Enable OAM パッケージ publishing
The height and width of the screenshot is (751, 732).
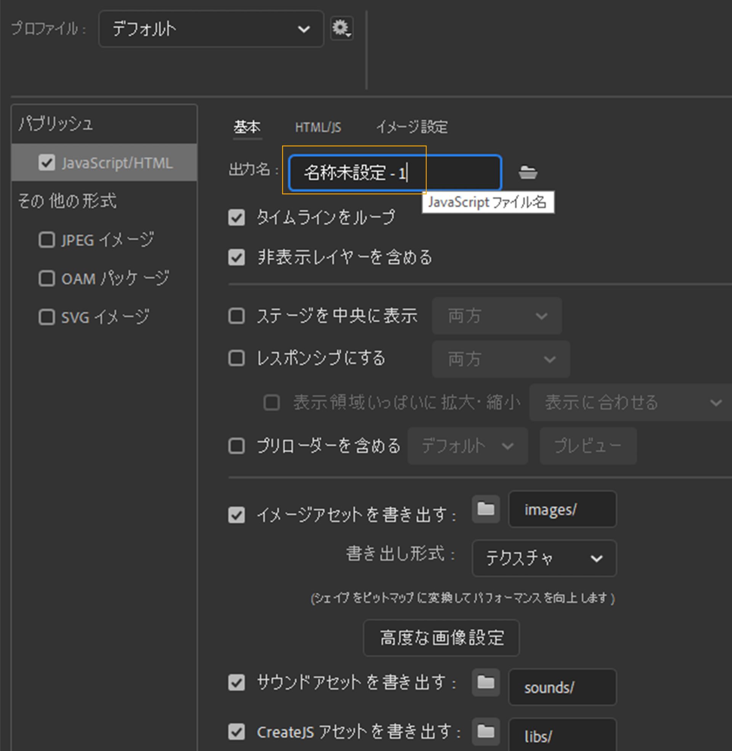(x=47, y=278)
